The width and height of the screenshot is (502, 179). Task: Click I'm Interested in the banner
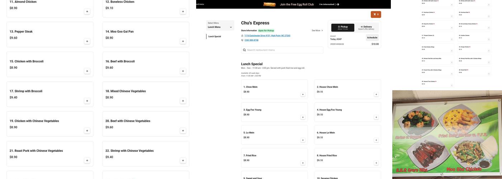click(x=329, y=4)
